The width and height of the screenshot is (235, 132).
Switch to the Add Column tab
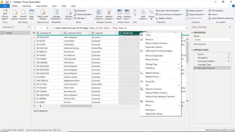pos(41,6)
